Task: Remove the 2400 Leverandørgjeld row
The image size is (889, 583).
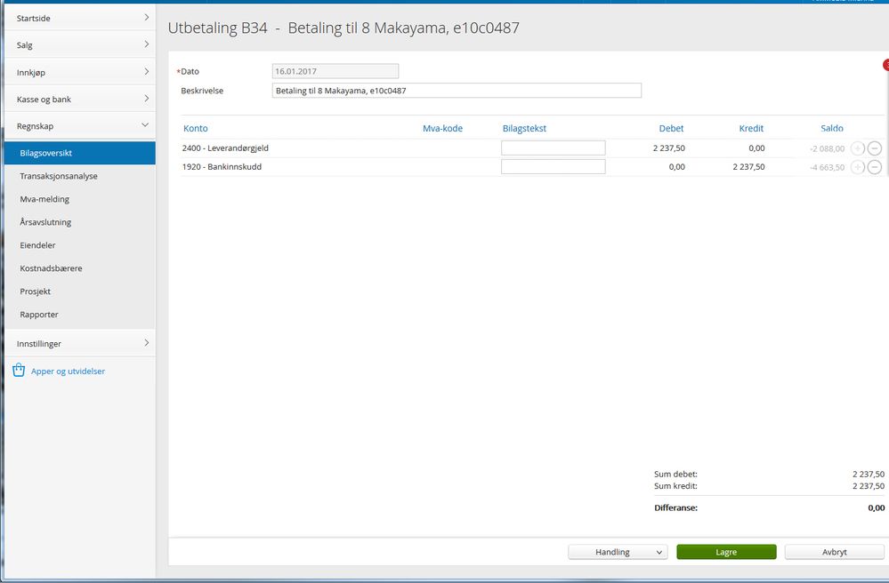Action: coord(875,148)
